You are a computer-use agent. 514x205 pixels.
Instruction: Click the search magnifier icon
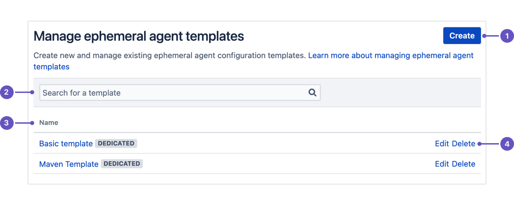[312, 93]
